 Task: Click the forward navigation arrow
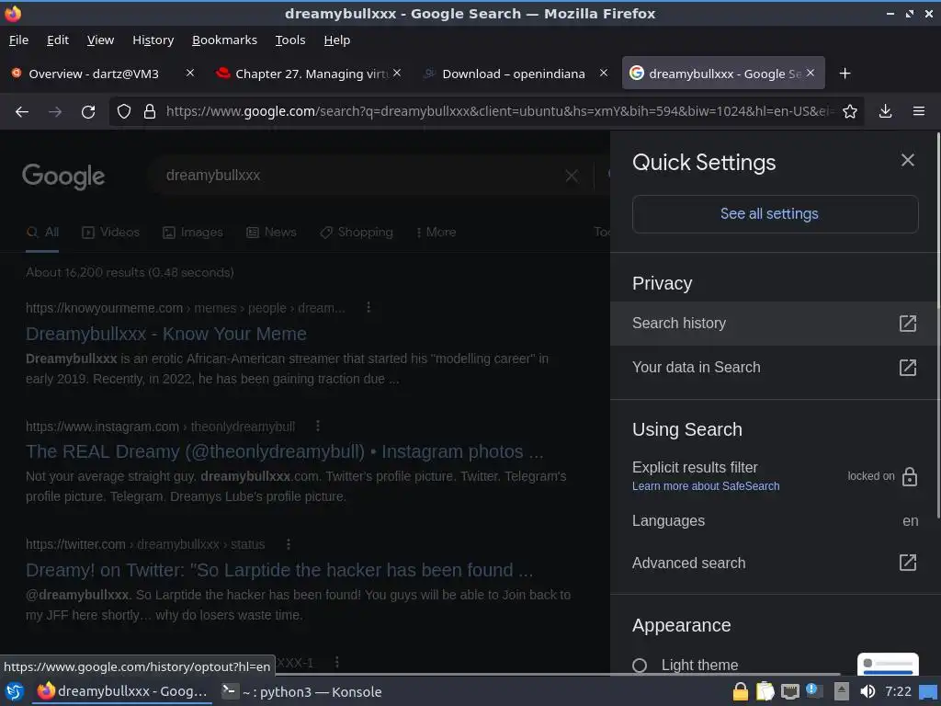tap(55, 111)
